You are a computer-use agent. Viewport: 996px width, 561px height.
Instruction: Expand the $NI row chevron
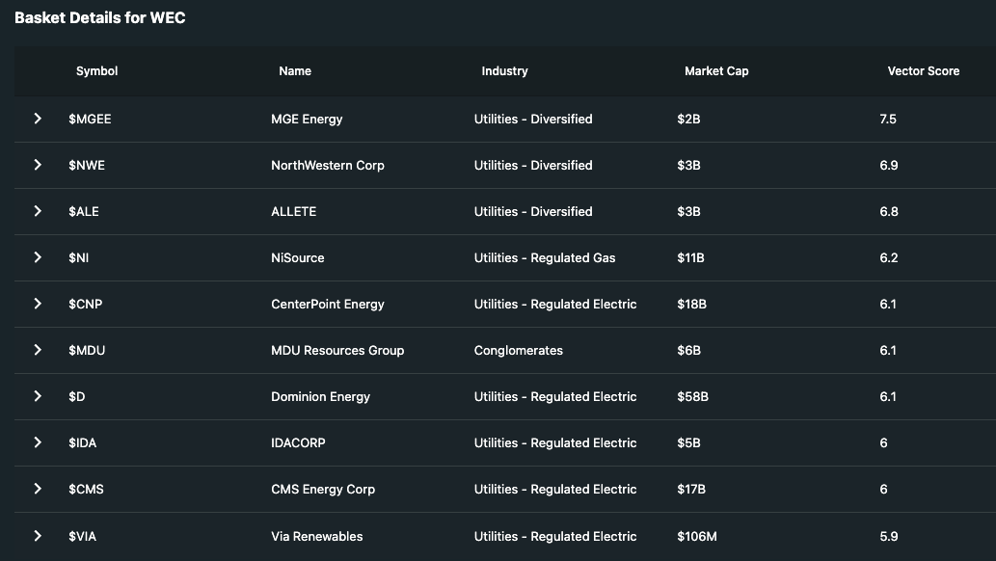38,257
